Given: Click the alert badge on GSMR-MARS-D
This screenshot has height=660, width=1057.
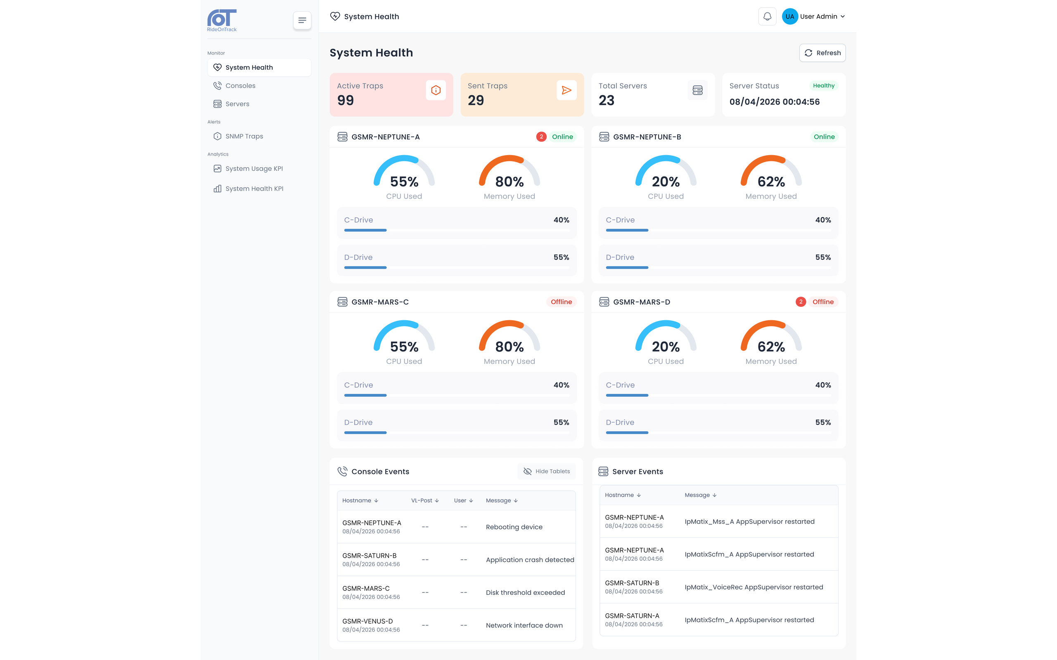Looking at the screenshot, I should tap(801, 302).
